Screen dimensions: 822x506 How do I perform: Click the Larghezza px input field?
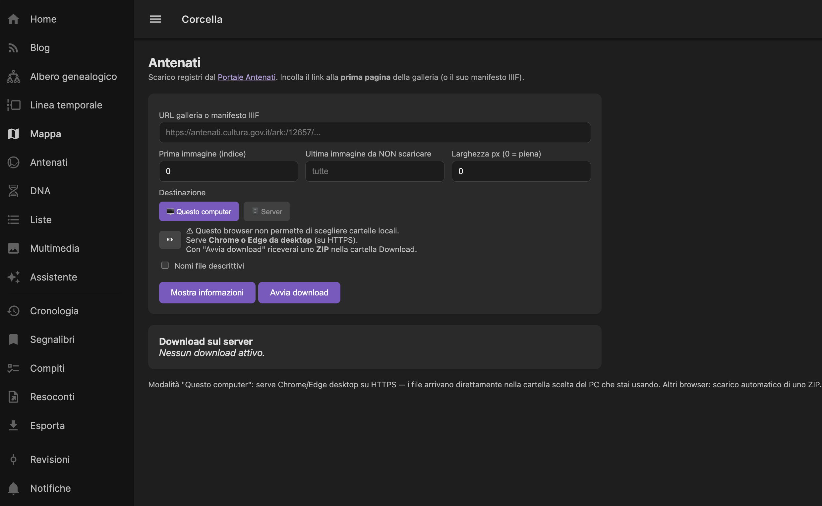[521, 171]
